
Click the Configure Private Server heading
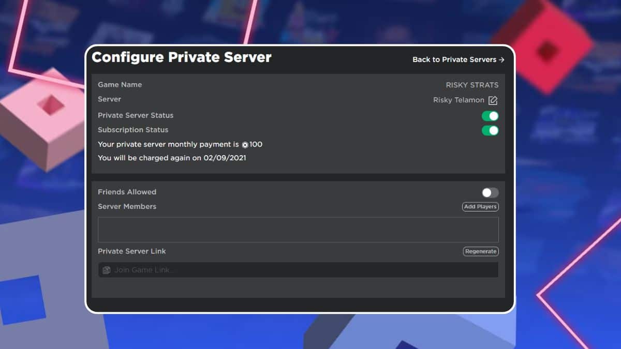point(182,57)
